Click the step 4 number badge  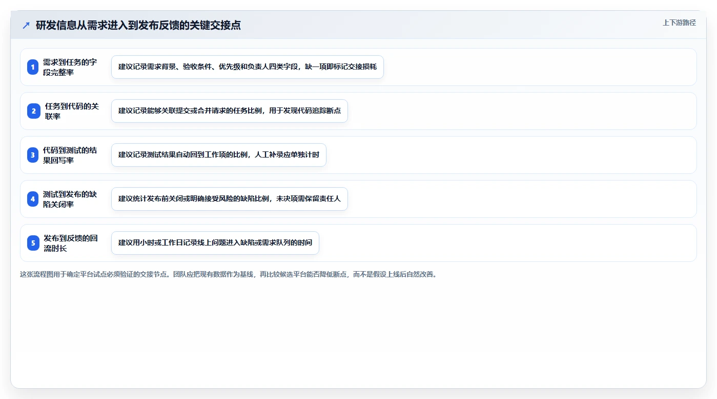pyautogui.click(x=33, y=199)
